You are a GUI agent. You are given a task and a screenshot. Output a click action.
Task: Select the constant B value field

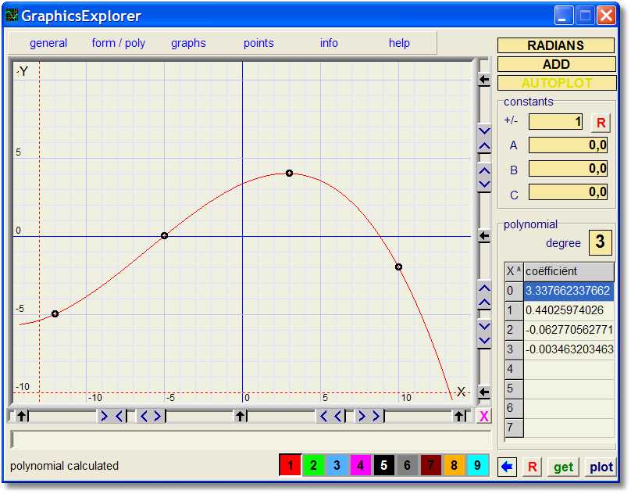(x=568, y=168)
